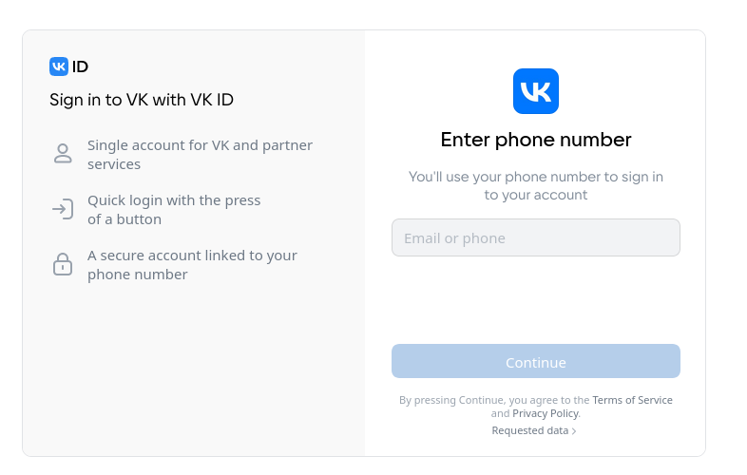This screenshot has height=475, width=747.
Task: Click the chevron next to Requested data
Action: coord(574,431)
